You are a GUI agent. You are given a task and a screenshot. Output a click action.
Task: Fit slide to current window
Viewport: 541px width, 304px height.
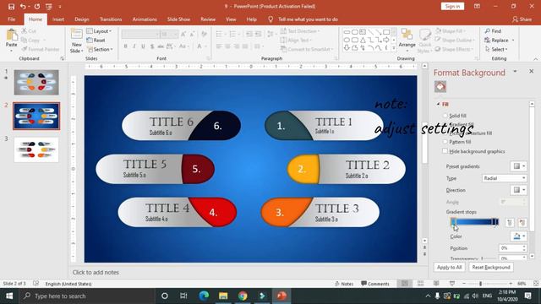click(x=536, y=284)
